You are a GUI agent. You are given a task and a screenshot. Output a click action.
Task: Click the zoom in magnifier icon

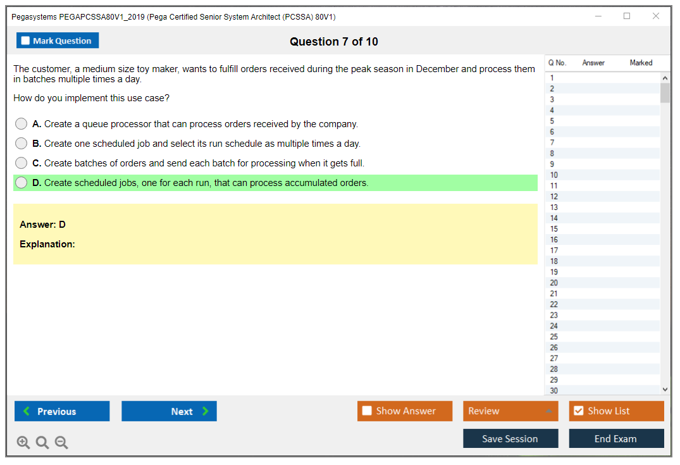coord(23,443)
